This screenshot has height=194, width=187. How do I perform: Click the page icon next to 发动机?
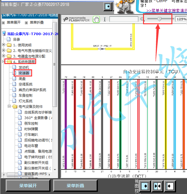(x=14, y=67)
